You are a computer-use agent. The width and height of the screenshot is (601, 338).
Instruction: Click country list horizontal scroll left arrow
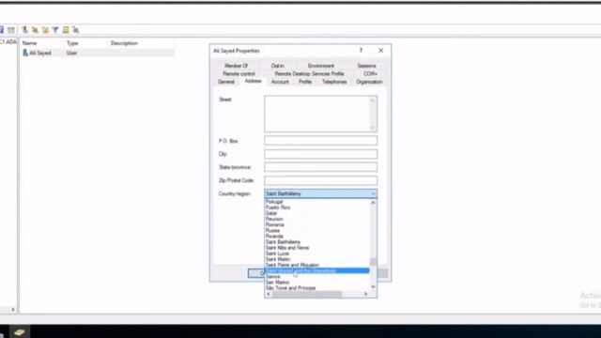point(269,294)
